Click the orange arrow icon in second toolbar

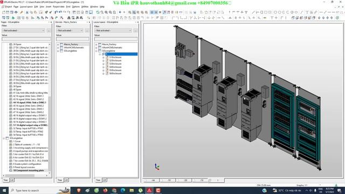click(265, 18)
